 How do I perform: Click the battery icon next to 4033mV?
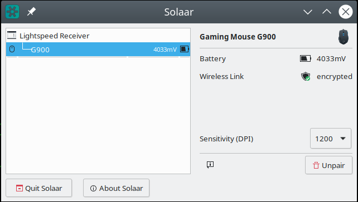(x=305, y=59)
